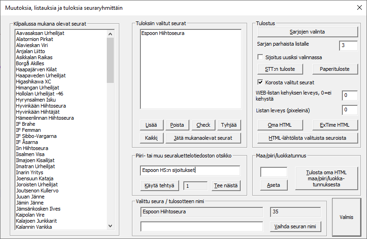Viewport: 367px width, 239px height.
Task: Click Jätä mukanaolevat seurat button
Action: 203,138
